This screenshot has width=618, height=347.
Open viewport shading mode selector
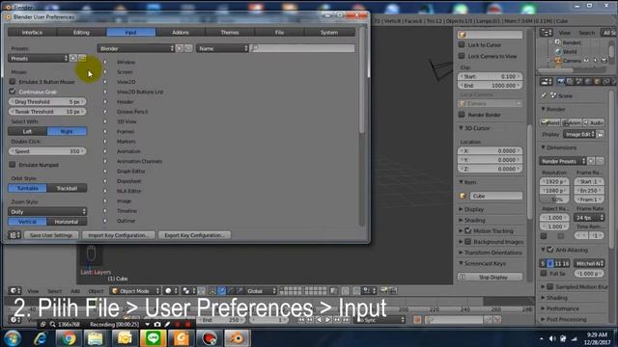171,291
